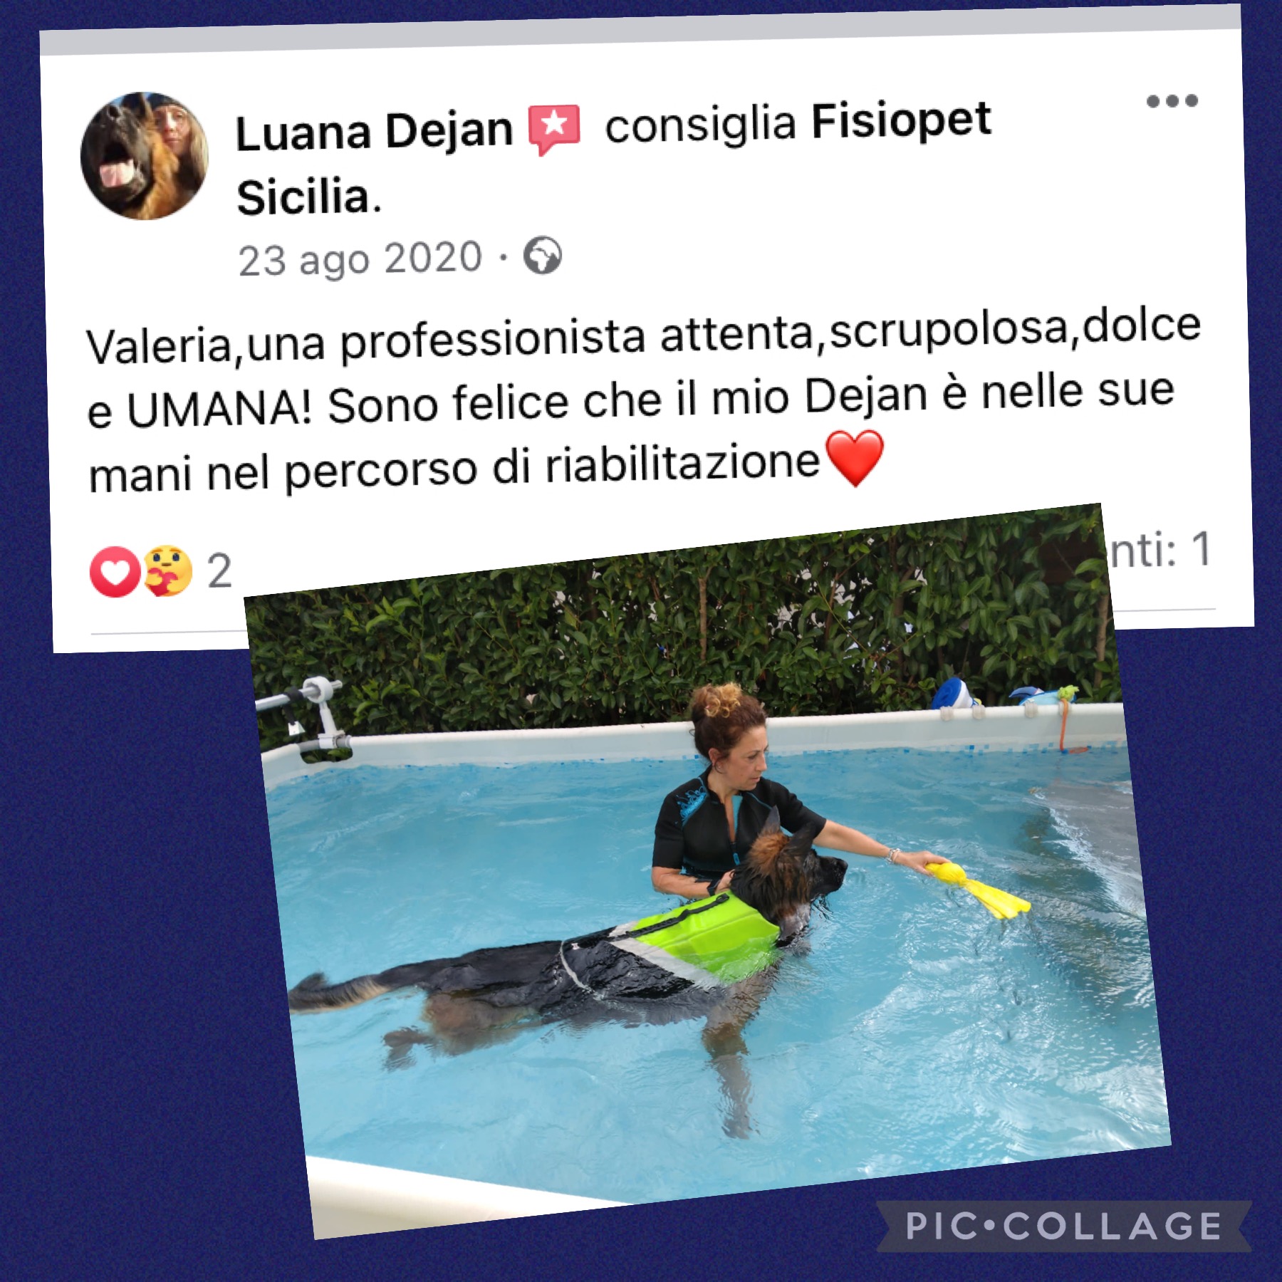This screenshot has height=1282, width=1282.
Task: Open Luana Dejan's profile picture
Action: 144,155
